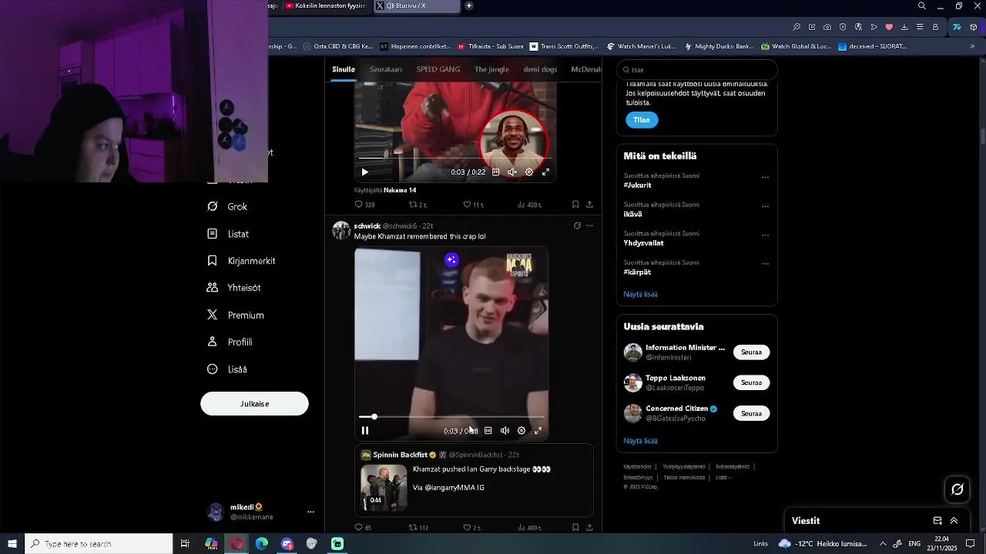Open options for the ikävä trend
The height and width of the screenshot is (554, 986).
click(765, 206)
